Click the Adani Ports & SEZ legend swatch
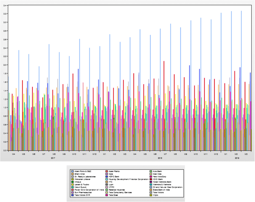Screen dimensions: 255x202 pyautogui.click(x=72, y=171)
